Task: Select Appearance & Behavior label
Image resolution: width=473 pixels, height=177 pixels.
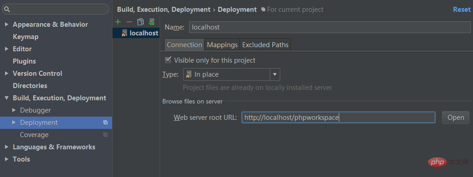Action: point(50,25)
